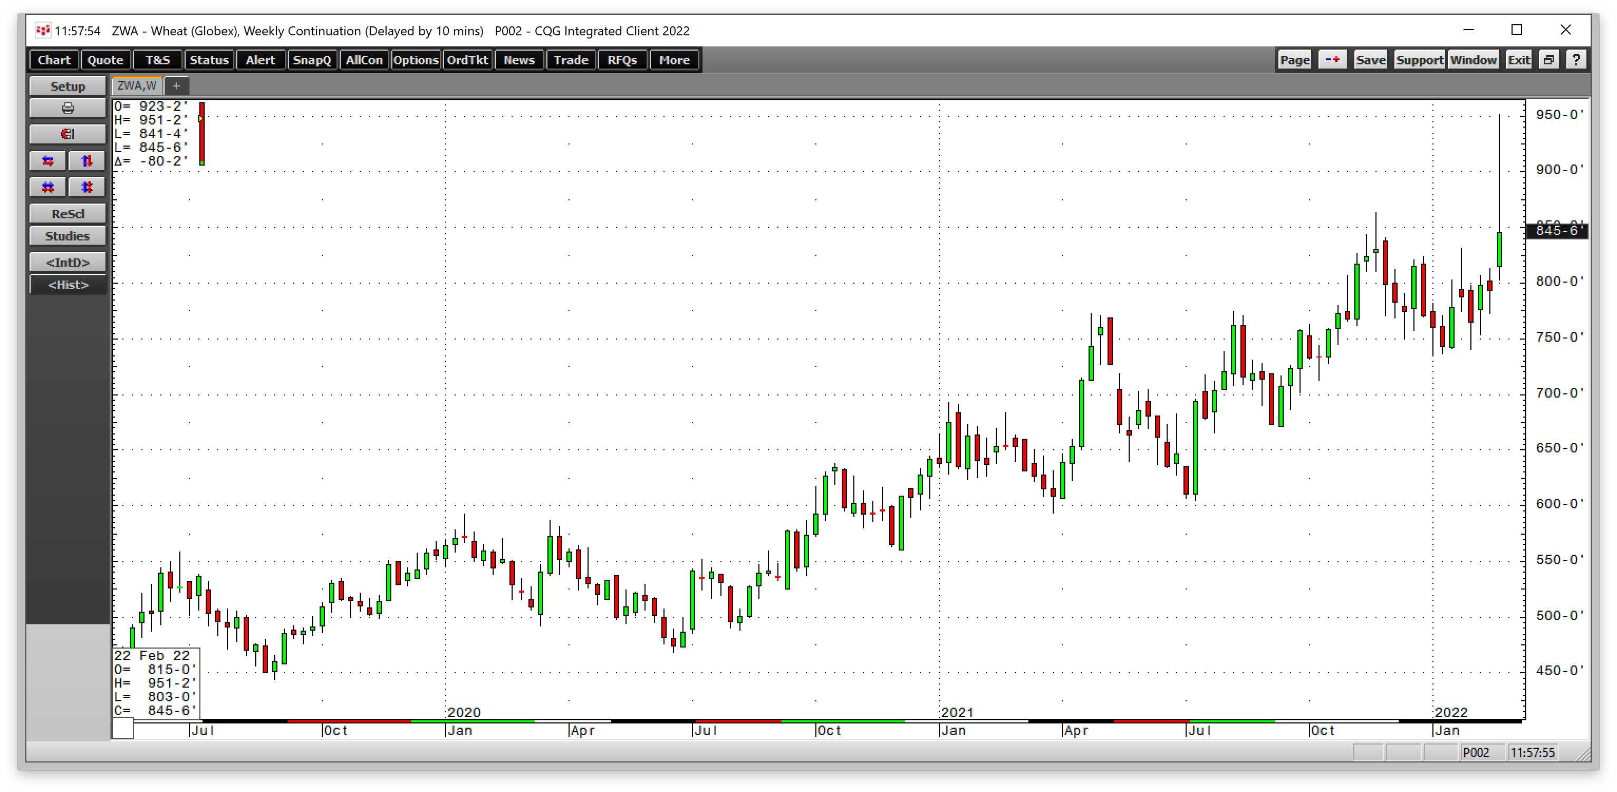
Task: Open the T&S toolbar button
Action: [x=158, y=60]
